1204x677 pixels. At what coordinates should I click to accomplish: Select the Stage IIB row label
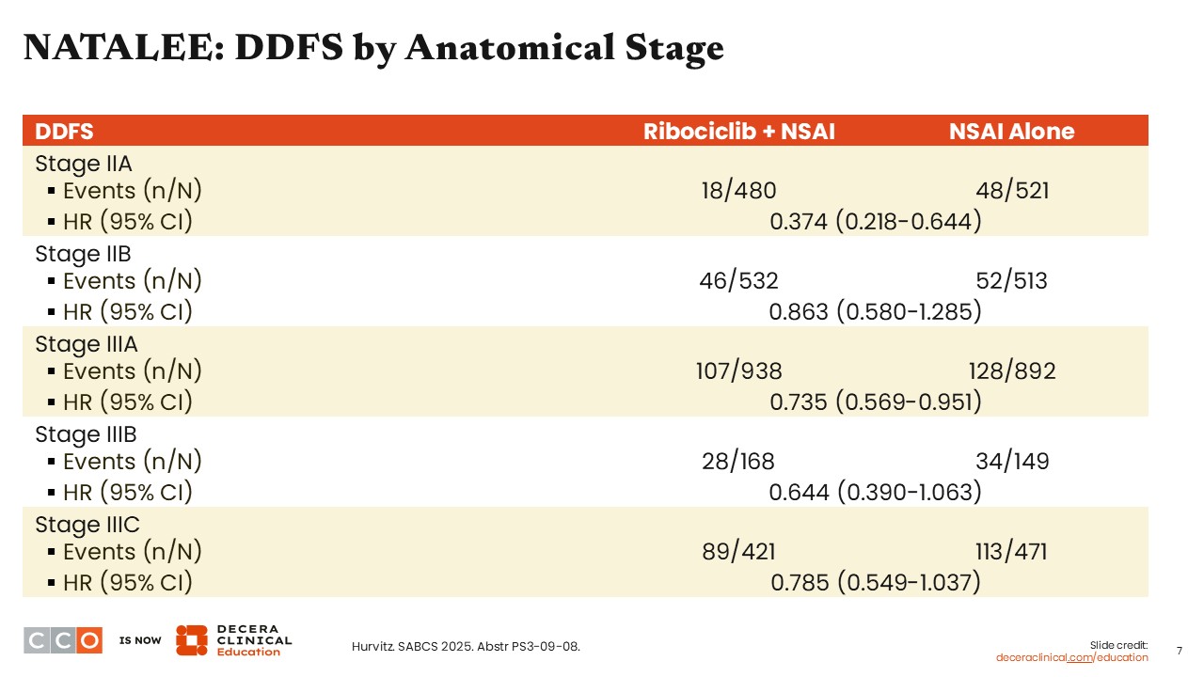(83, 254)
